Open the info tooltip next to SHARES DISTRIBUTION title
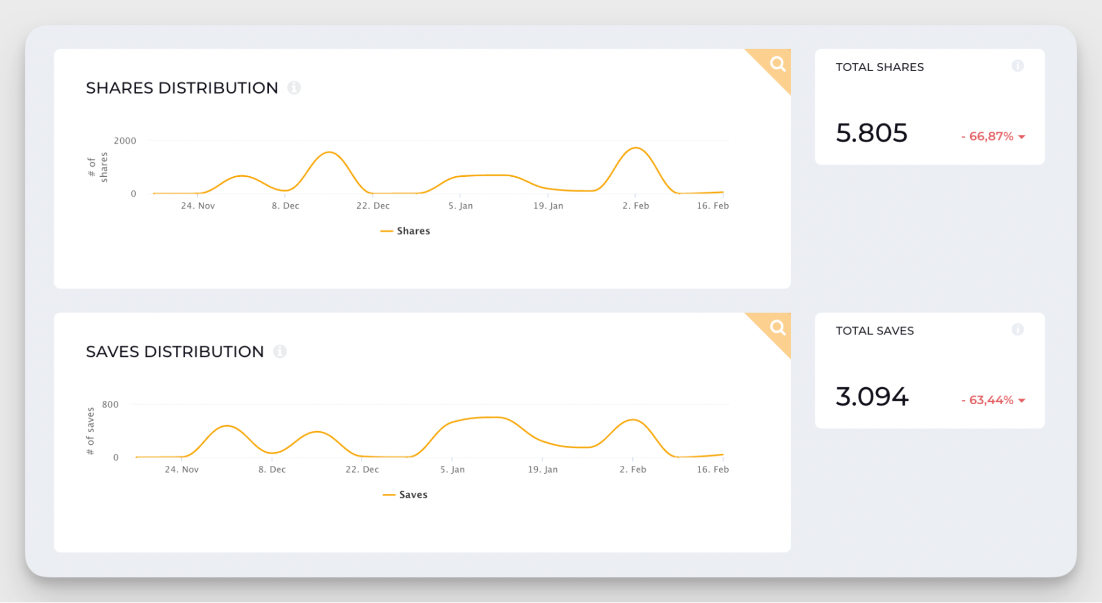 [x=294, y=88]
